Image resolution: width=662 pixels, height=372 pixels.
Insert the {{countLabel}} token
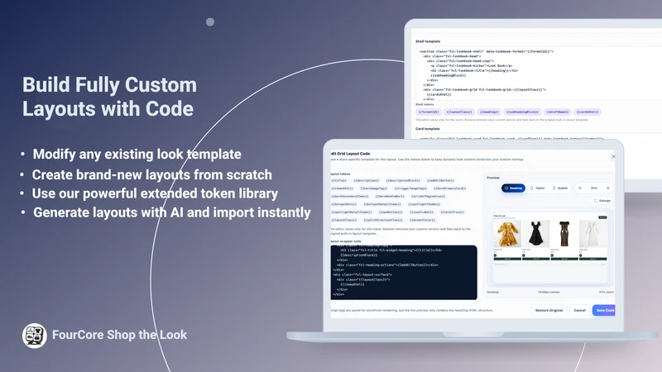[x=421, y=212]
